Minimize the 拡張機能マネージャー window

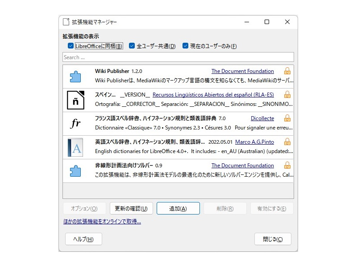point(247,22)
